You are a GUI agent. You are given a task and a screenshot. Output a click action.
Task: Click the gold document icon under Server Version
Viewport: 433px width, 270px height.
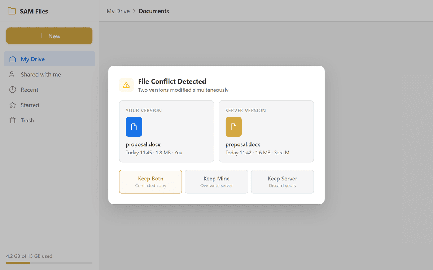(x=233, y=127)
